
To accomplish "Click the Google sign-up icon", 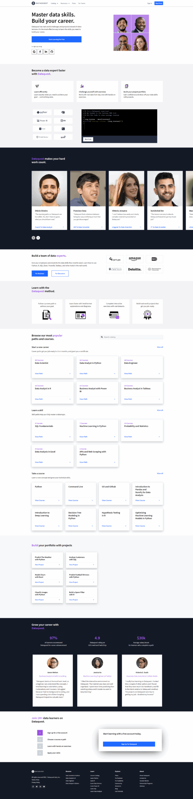I will [34, 52].
